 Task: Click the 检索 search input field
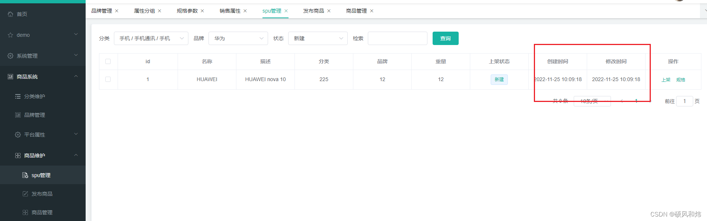click(x=398, y=38)
